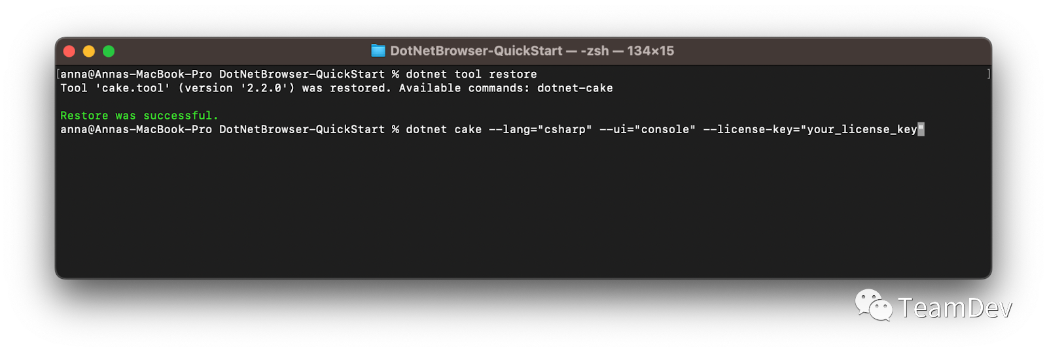Click the your_license_key placeholder value
The height and width of the screenshot is (352, 1047).
(862, 129)
